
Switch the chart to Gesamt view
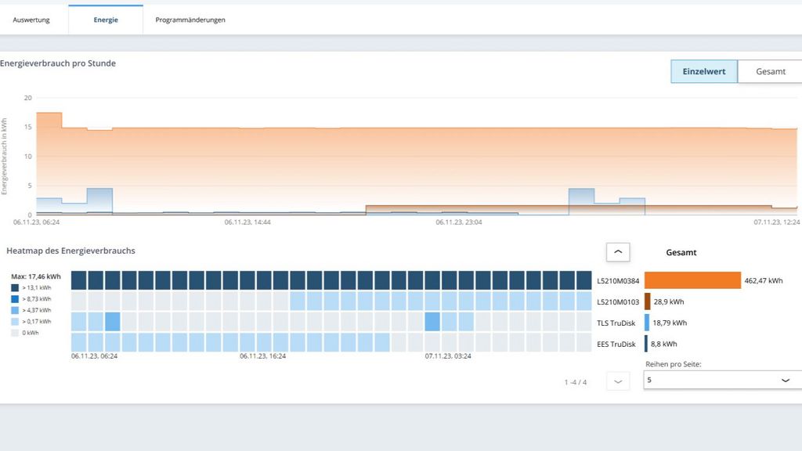coord(770,71)
